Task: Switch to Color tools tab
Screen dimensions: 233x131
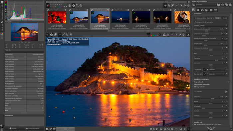Action: [202, 10]
